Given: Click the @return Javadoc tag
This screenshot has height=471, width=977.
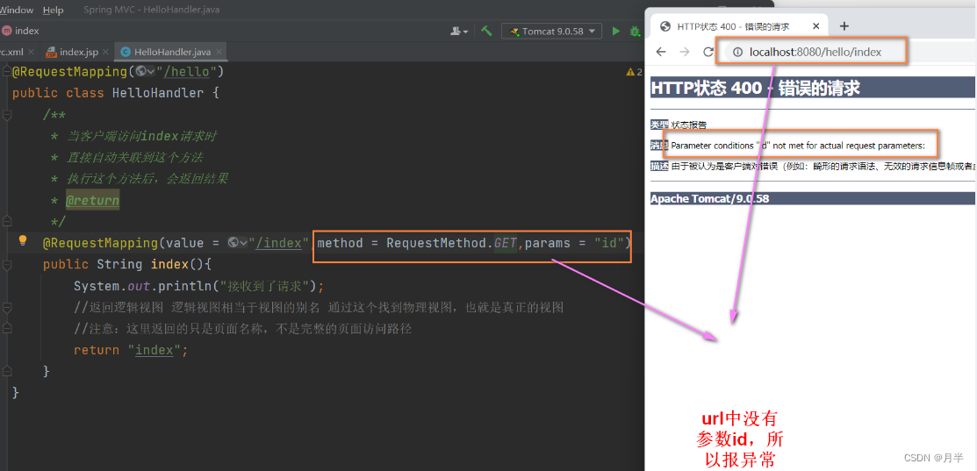Looking at the screenshot, I should pos(92,201).
